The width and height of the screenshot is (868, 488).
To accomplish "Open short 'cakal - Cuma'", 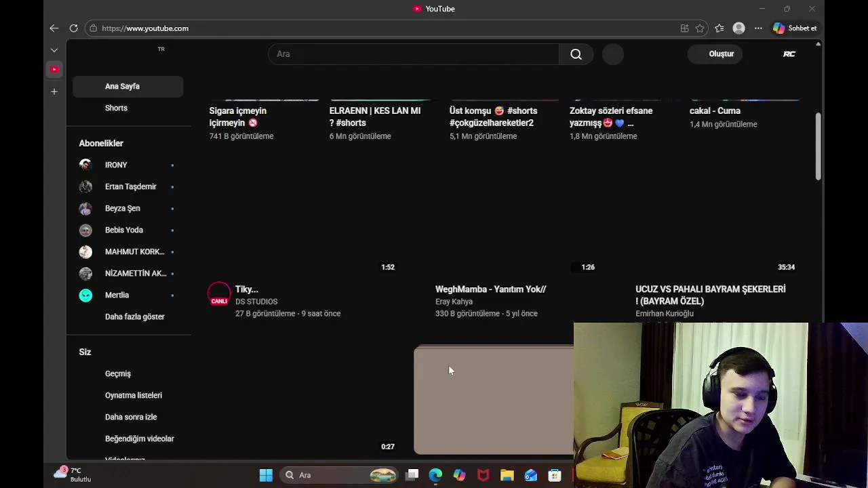I will tap(715, 110).
